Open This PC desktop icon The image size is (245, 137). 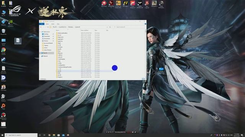3,13
